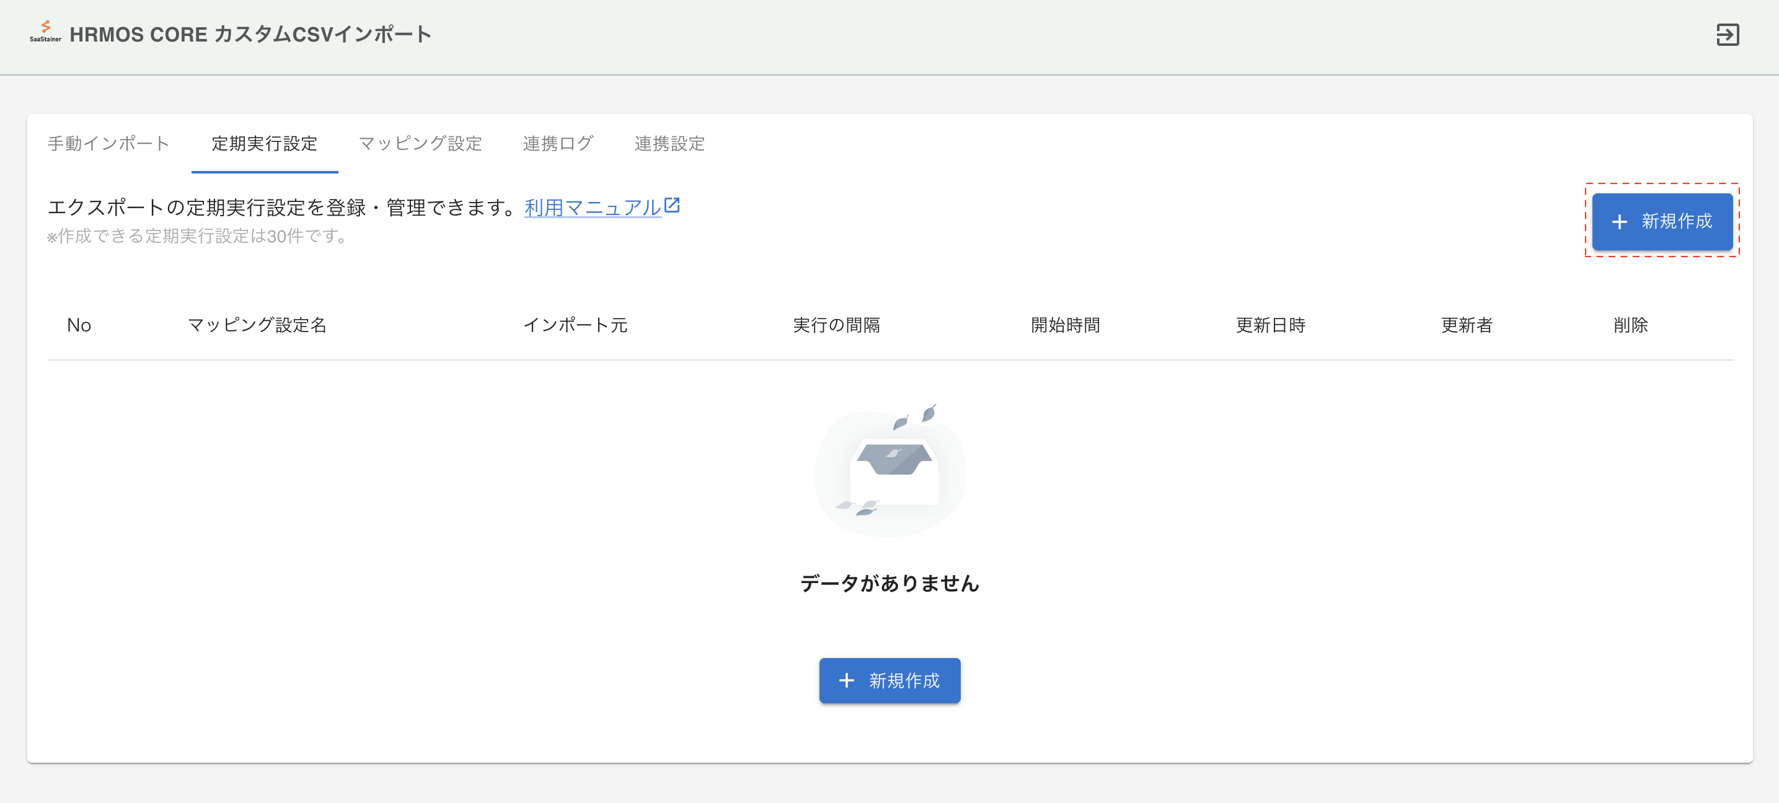This screenshot has height=803, width=1779.
Task: Click the plus icon in the centered 新規作成 button
Action: tap(846, 680)
